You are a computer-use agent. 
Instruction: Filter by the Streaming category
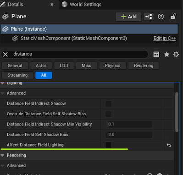pyautogui.click(x=17, y=75)
